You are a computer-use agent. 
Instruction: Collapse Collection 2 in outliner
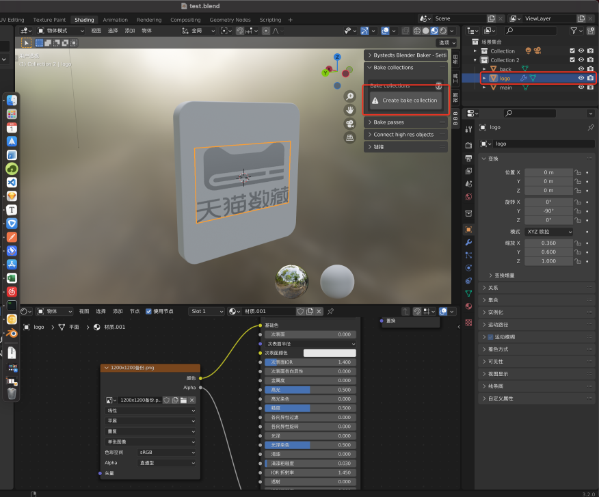click(475, 60)
